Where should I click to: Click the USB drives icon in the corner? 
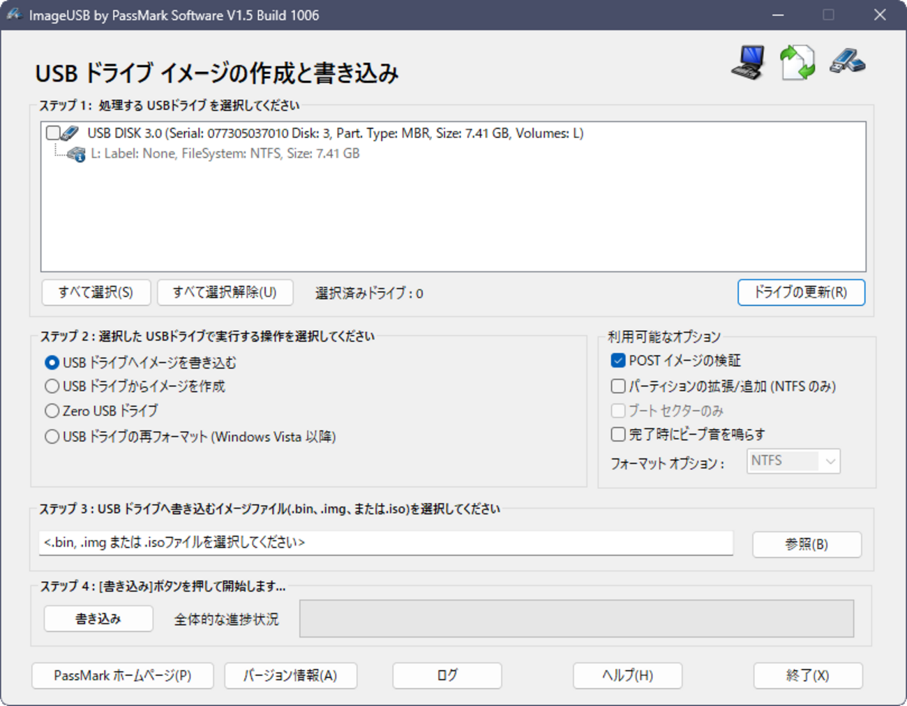point(847,62)
